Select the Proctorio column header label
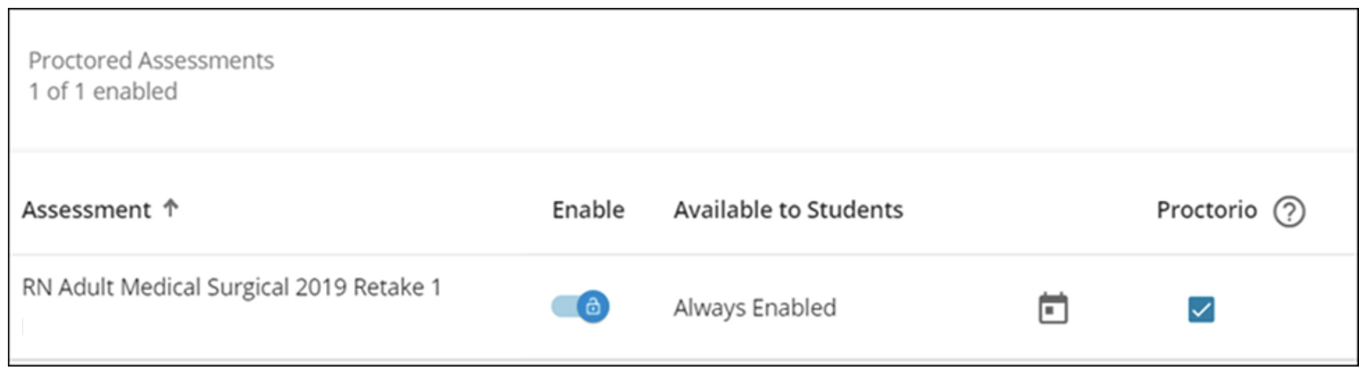The height and width of the screenshot is (373, 1366). point(1207,210)
